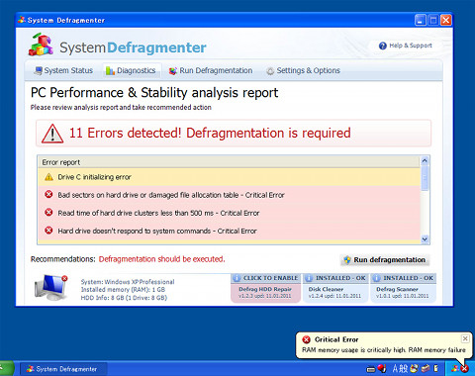Click the System Status monitor icon
Image resolution: width=475 pixels, height=376 pixels.
pyautogui.click(x=39, y=70)
